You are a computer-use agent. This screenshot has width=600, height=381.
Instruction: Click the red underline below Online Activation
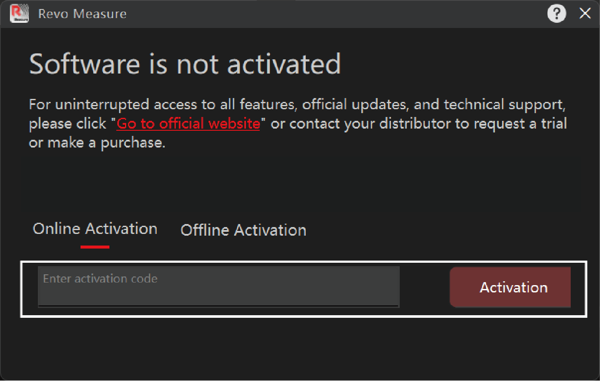tap(95, 247)
